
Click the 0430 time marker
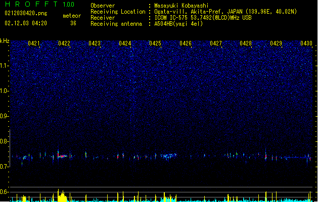(x=306, y=43)
